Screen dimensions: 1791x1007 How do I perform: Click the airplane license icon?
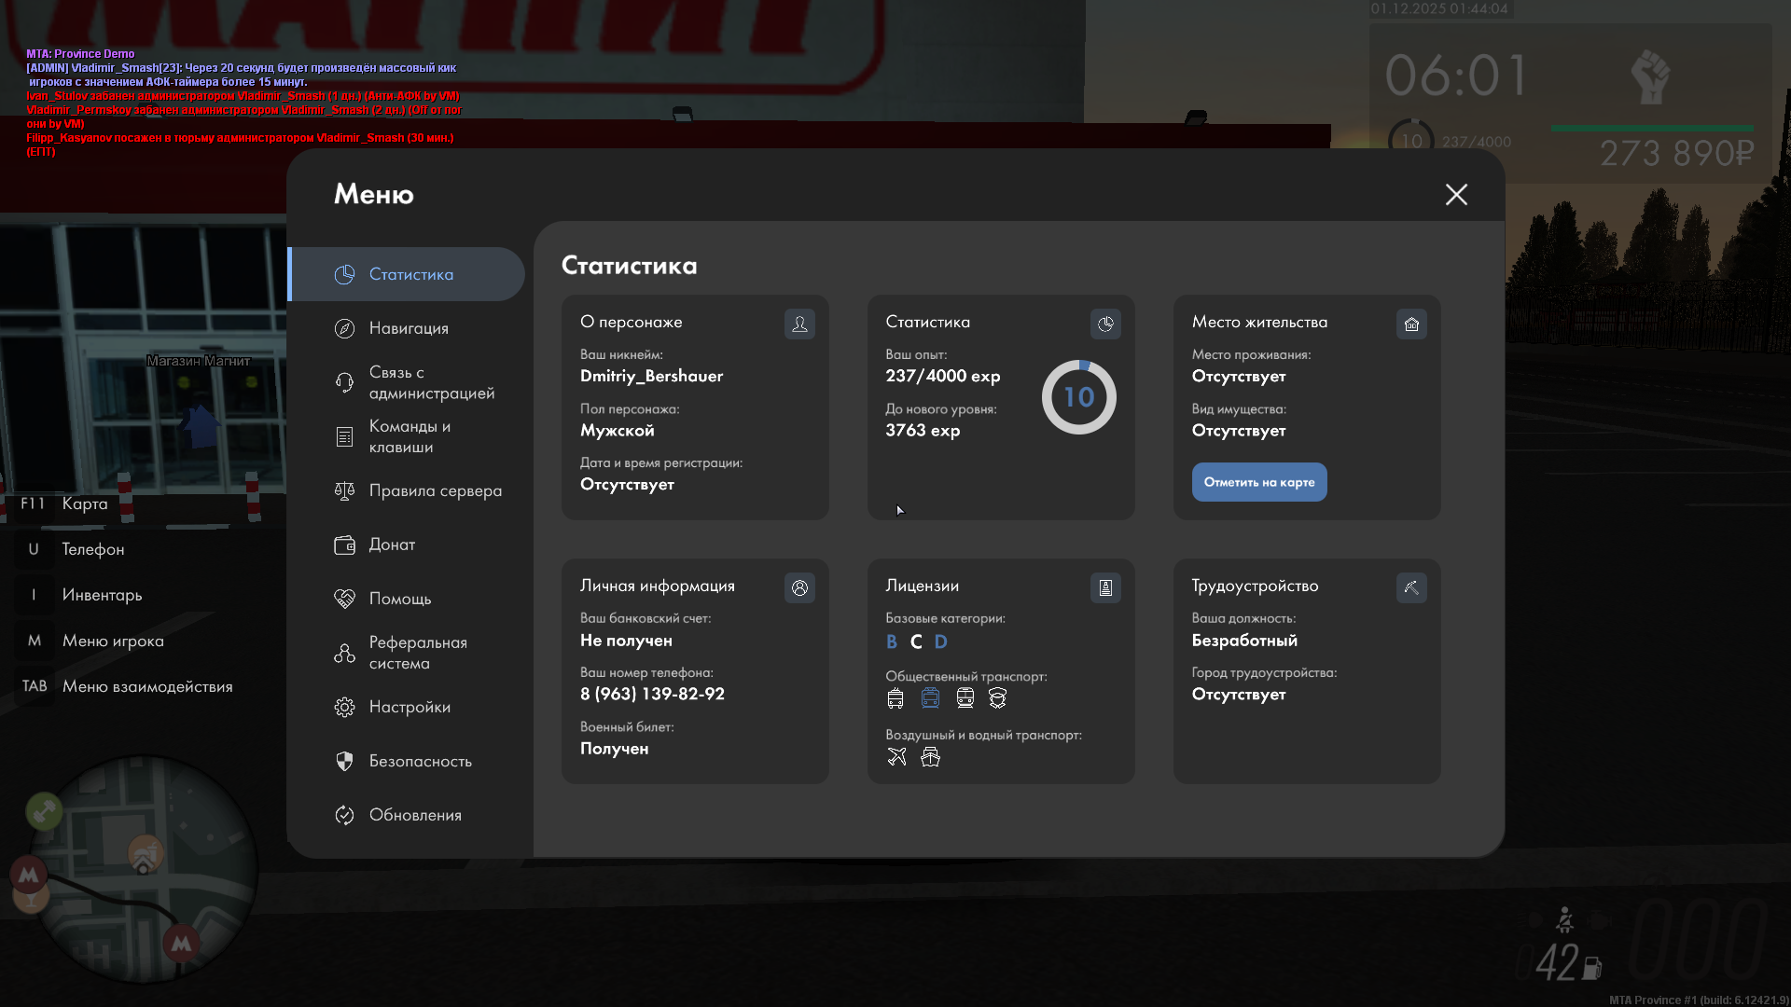tap(896, 757)
